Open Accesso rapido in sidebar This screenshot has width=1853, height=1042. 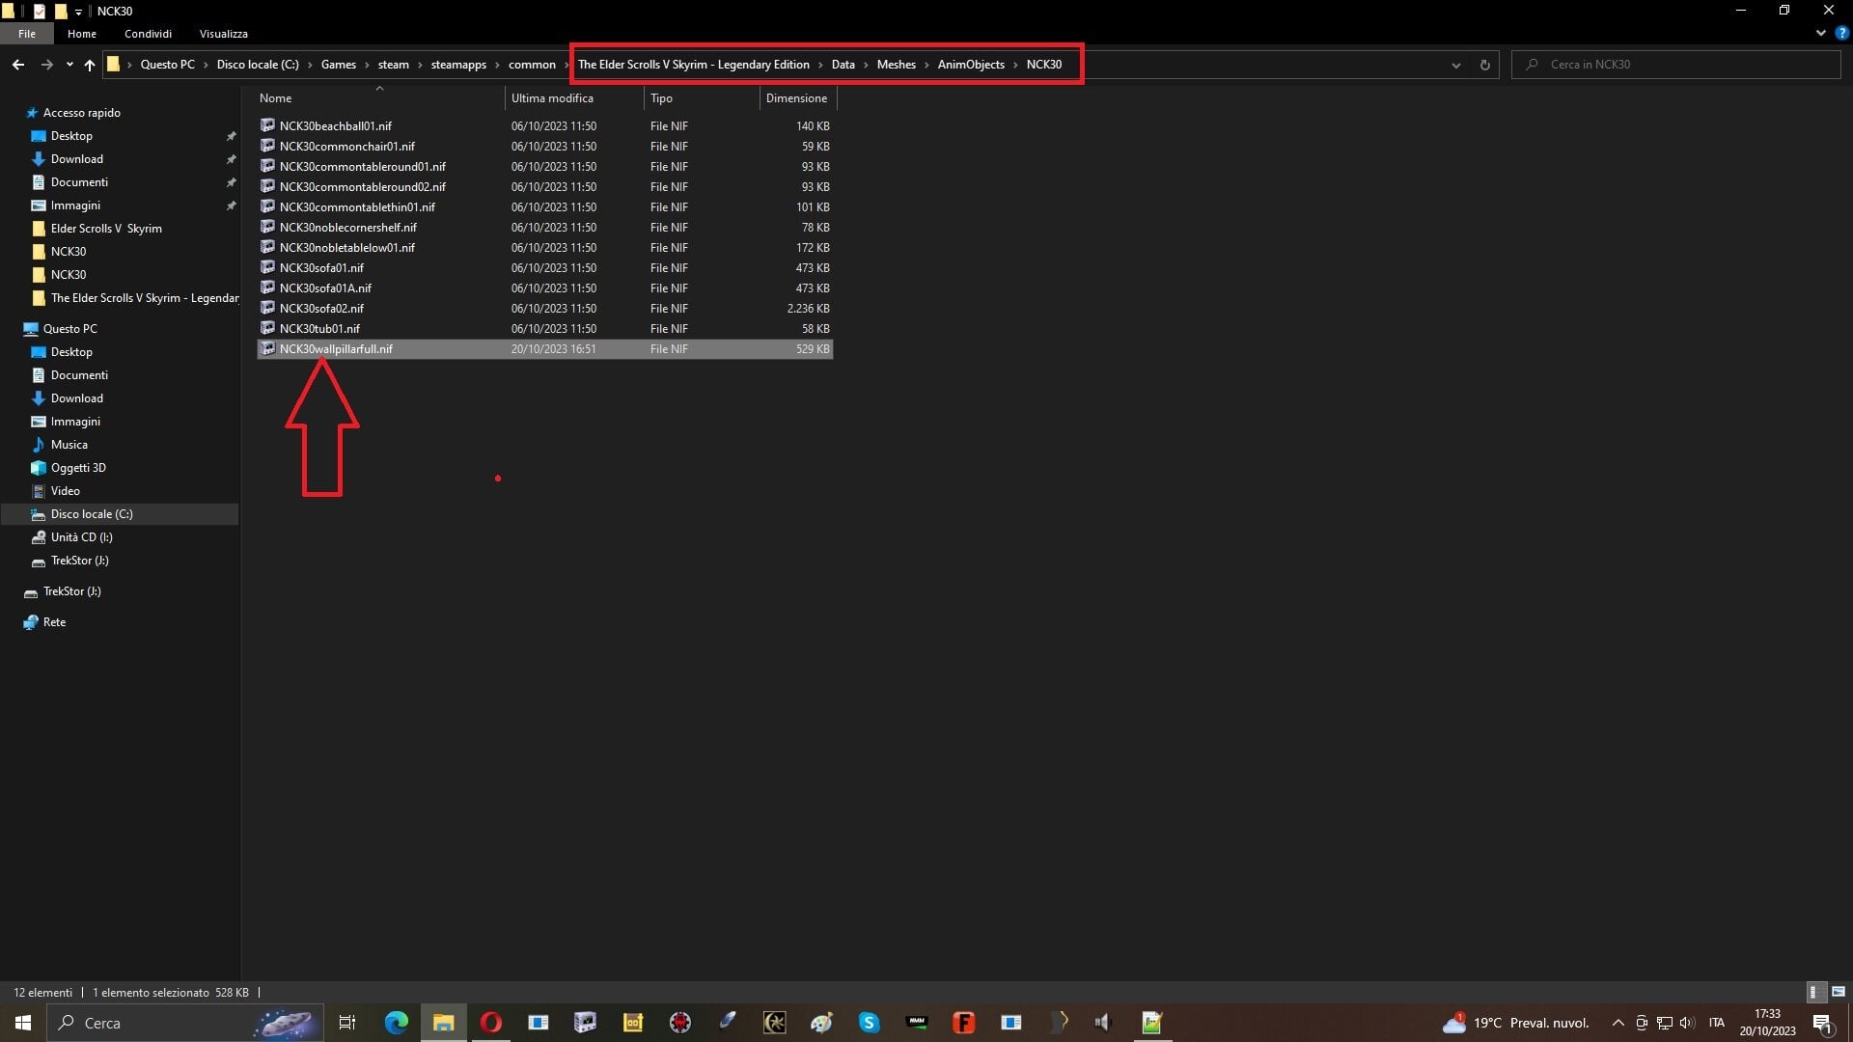(x=82, y=113)
